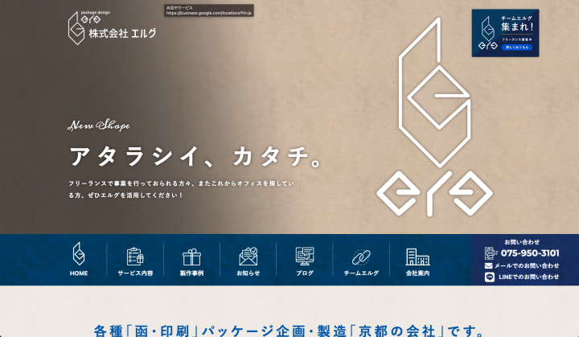
Task: Click the LINE icon for LINEでのお問い合わせ
Action: (x=490, y=277)
